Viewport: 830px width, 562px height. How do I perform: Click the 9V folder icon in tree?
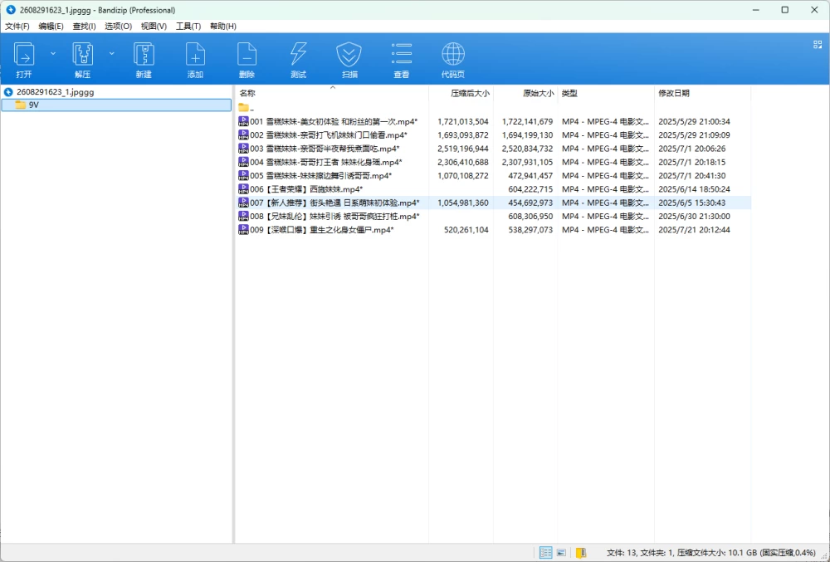21,105
